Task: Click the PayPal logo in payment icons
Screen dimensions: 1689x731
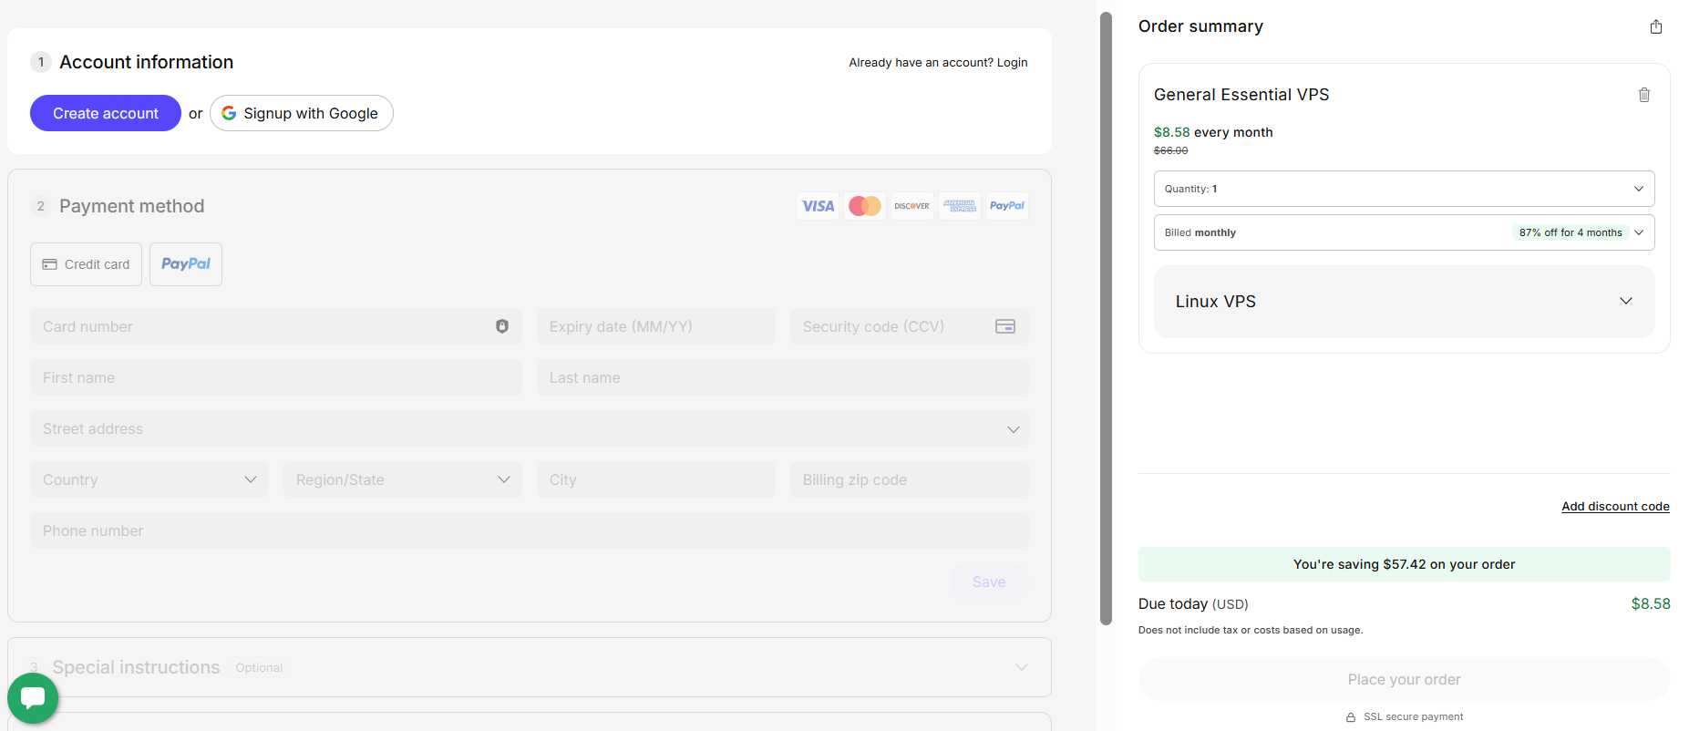Action: click(1006, 206)
